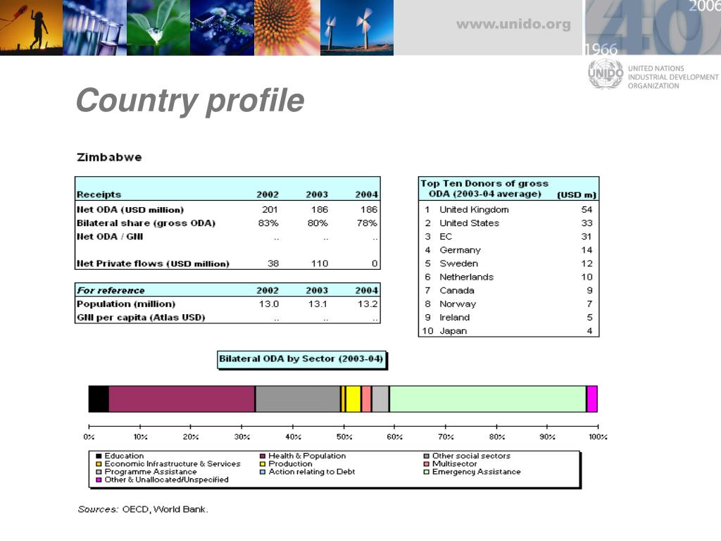The width and height of the screenshot is (721, 541).
Task: Click the 50% axis tick label
Action: click(x=344, y=437)
